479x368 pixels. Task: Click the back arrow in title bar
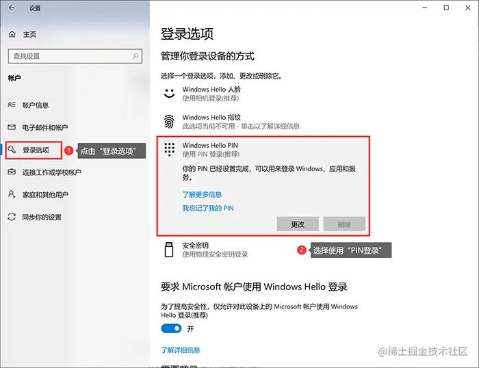[12, 8]
